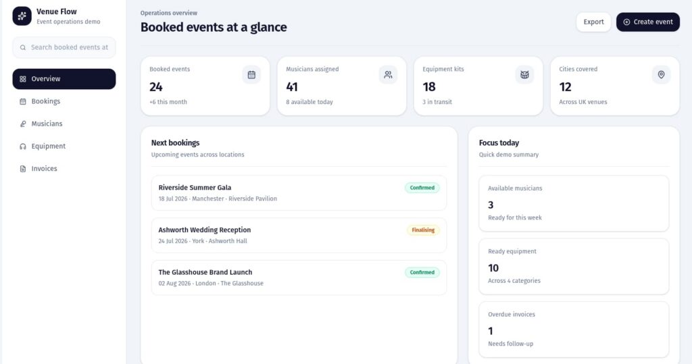Screen dimensions: 692x364
Task: Open the Overdue invoices summary card
Action: click(x=574, y=329)
